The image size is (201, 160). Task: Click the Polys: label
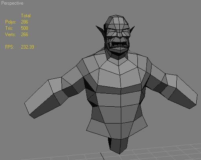coord(11,22)
